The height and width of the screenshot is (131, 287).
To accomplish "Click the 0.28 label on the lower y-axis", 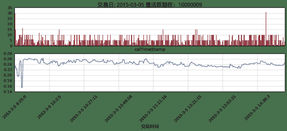I will [7, 54].
